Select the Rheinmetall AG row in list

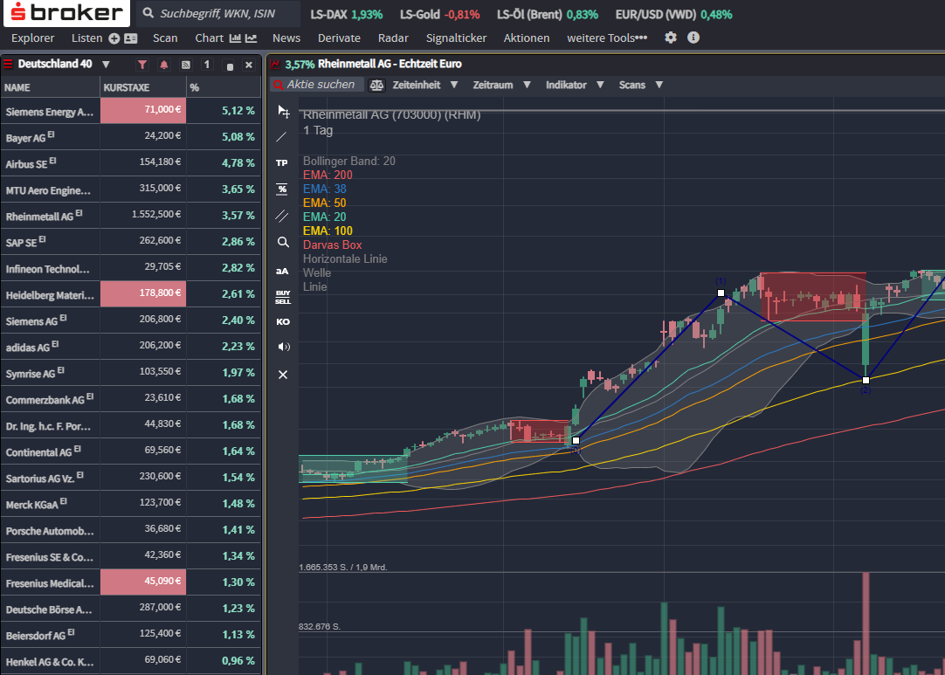click(131, 215)
